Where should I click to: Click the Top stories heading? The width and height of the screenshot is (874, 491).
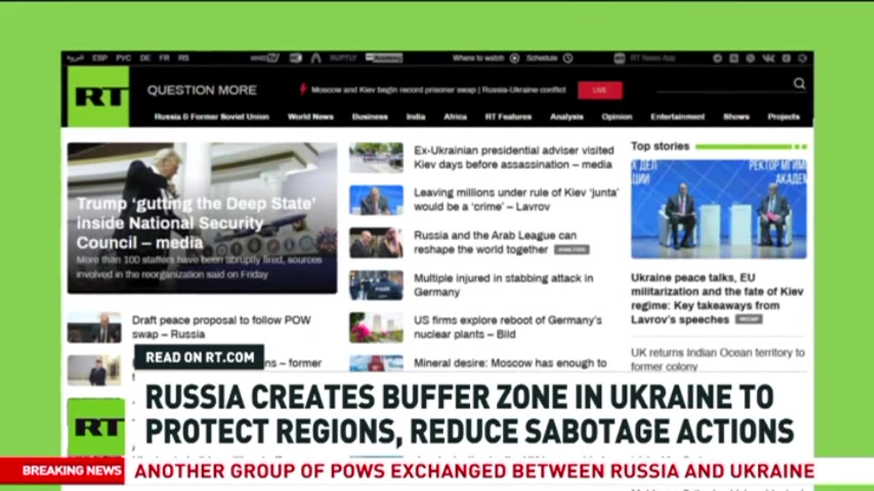[x=660, y=146]
